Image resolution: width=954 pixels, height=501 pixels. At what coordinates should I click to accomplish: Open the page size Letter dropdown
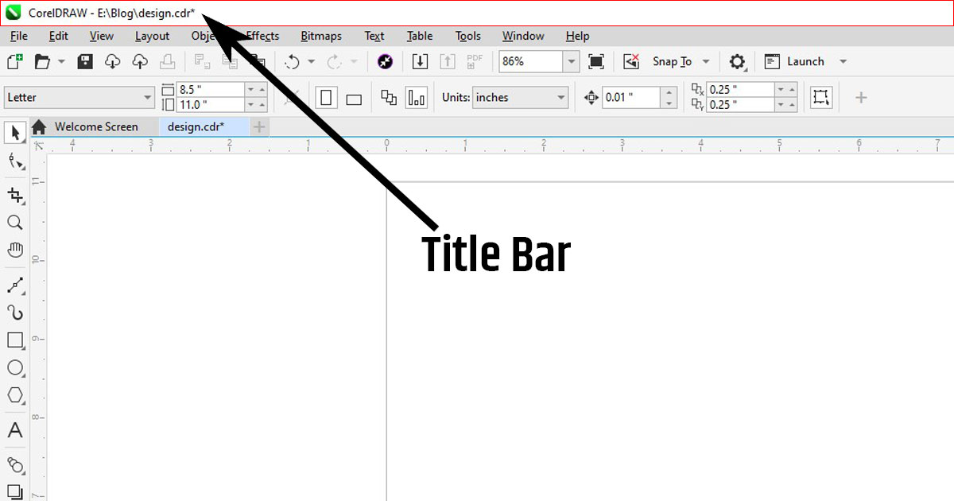[x=148, y=98]
